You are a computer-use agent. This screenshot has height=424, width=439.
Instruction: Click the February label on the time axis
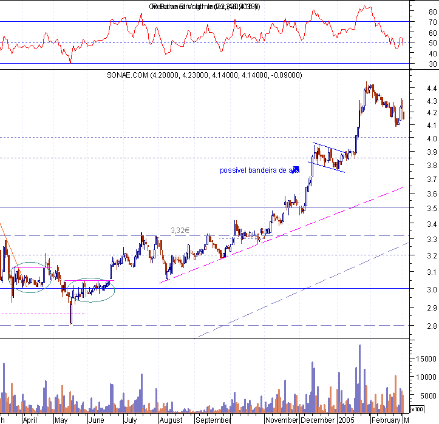tap(386, 420)
